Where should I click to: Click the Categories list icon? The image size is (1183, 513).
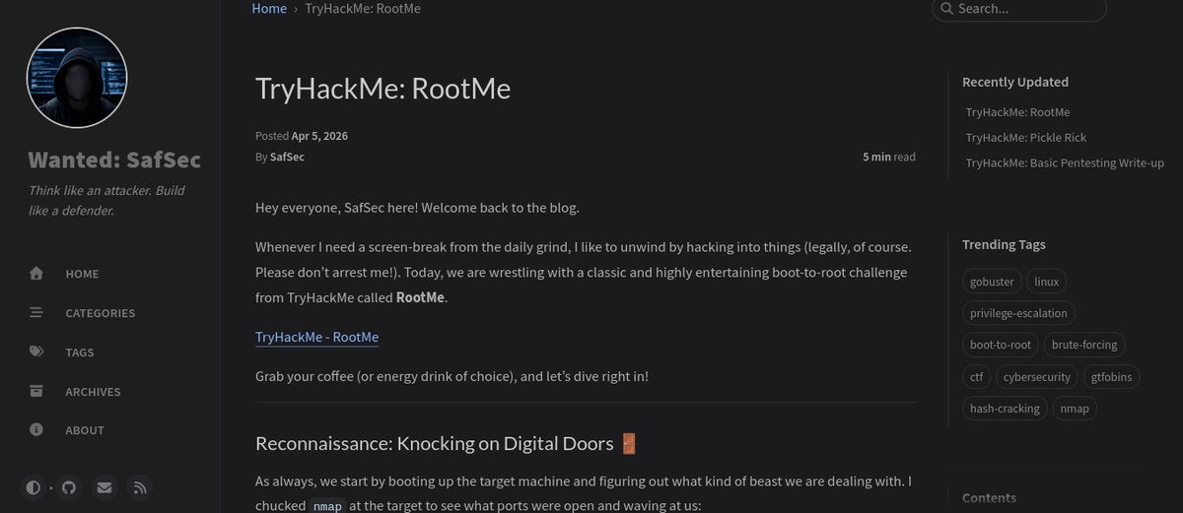point(36,313)
